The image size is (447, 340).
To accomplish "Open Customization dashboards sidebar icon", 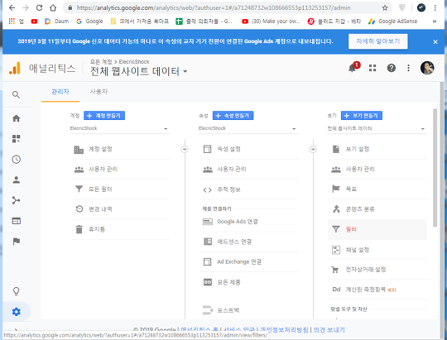I will (17, 138).
